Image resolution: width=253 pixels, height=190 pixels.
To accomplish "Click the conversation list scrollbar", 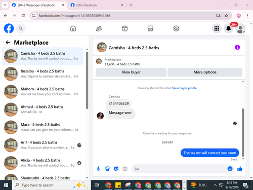I will 87,81.
